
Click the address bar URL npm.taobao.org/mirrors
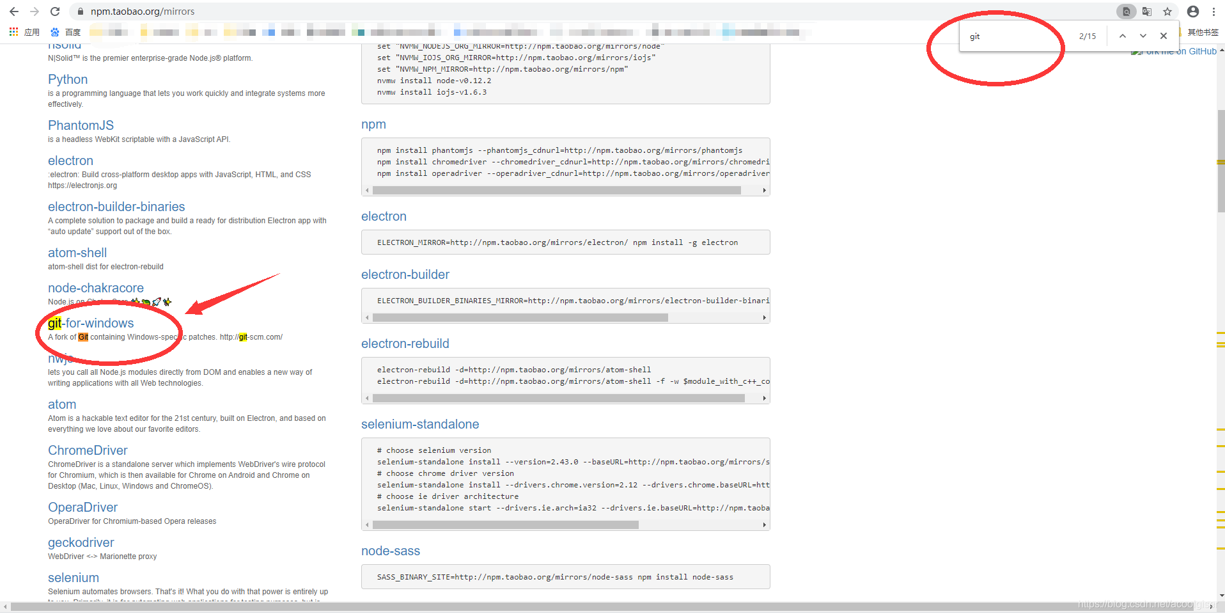click(x=143, y=12)
